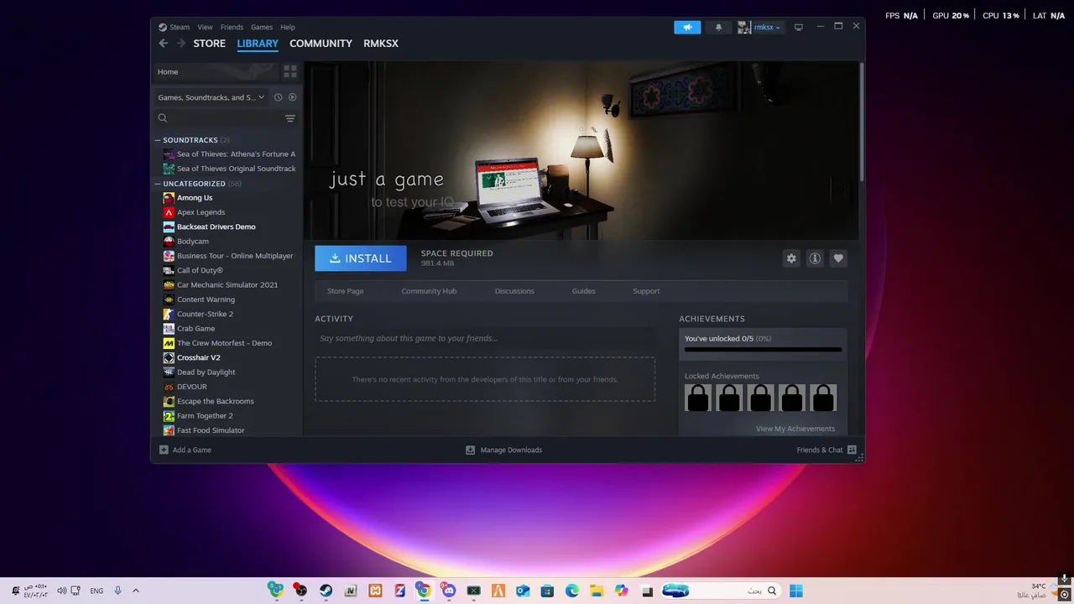Viewport: 1074px width, 604px height.
Task: Click the Windows Start button
Action: 796,591
